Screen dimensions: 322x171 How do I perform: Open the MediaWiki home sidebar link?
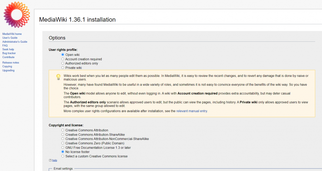(12, 34)
